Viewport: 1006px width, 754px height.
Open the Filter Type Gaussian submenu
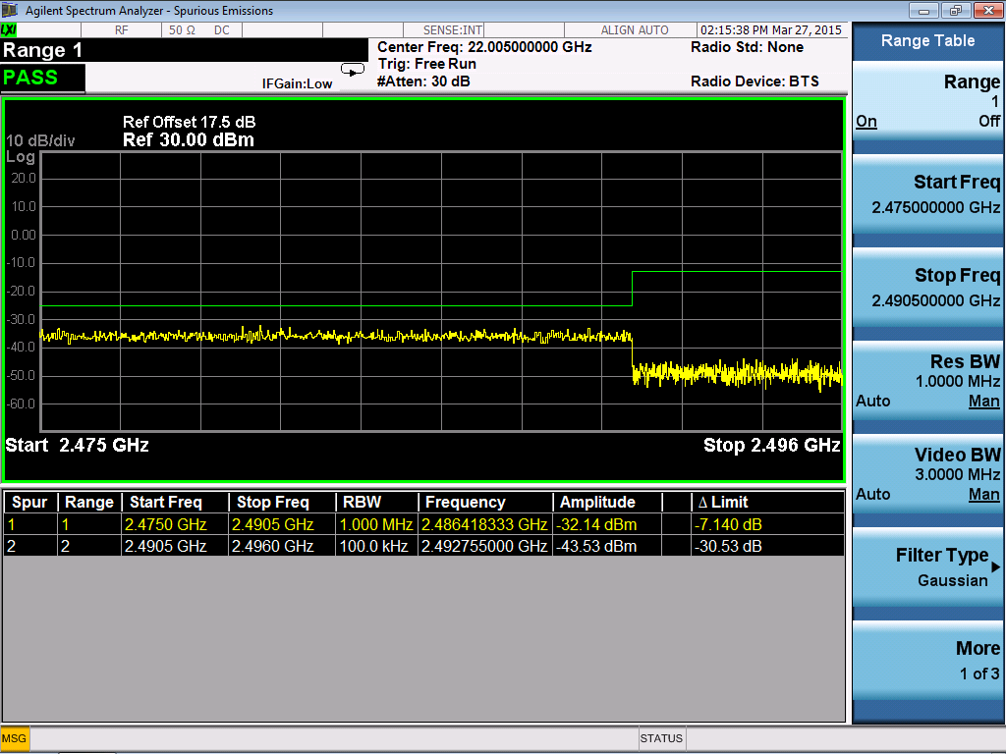click(x=927, y=566)
